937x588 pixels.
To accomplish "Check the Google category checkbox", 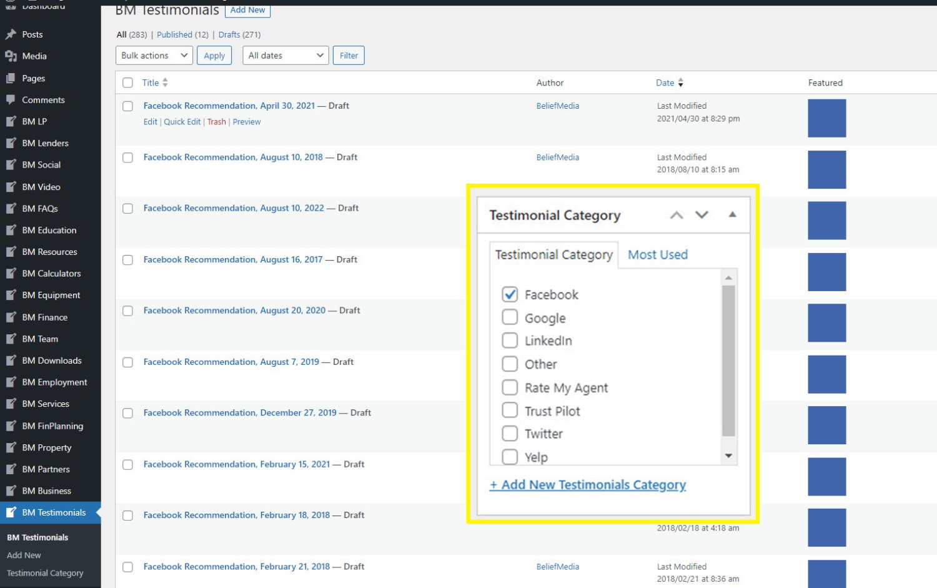I will pos(510,317).
